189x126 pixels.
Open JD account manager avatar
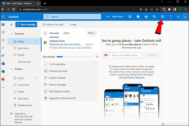point(185,17)
